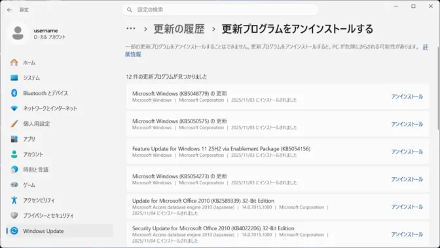Click the Windows Update refresh icon
Viewport: 440px width, 248px height.
coord(14,231)
